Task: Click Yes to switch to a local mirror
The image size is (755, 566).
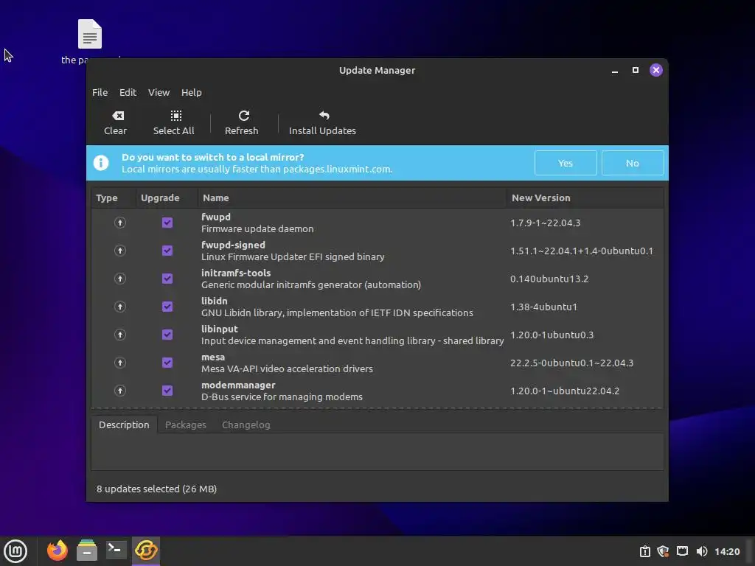Action: pos(566,163)
